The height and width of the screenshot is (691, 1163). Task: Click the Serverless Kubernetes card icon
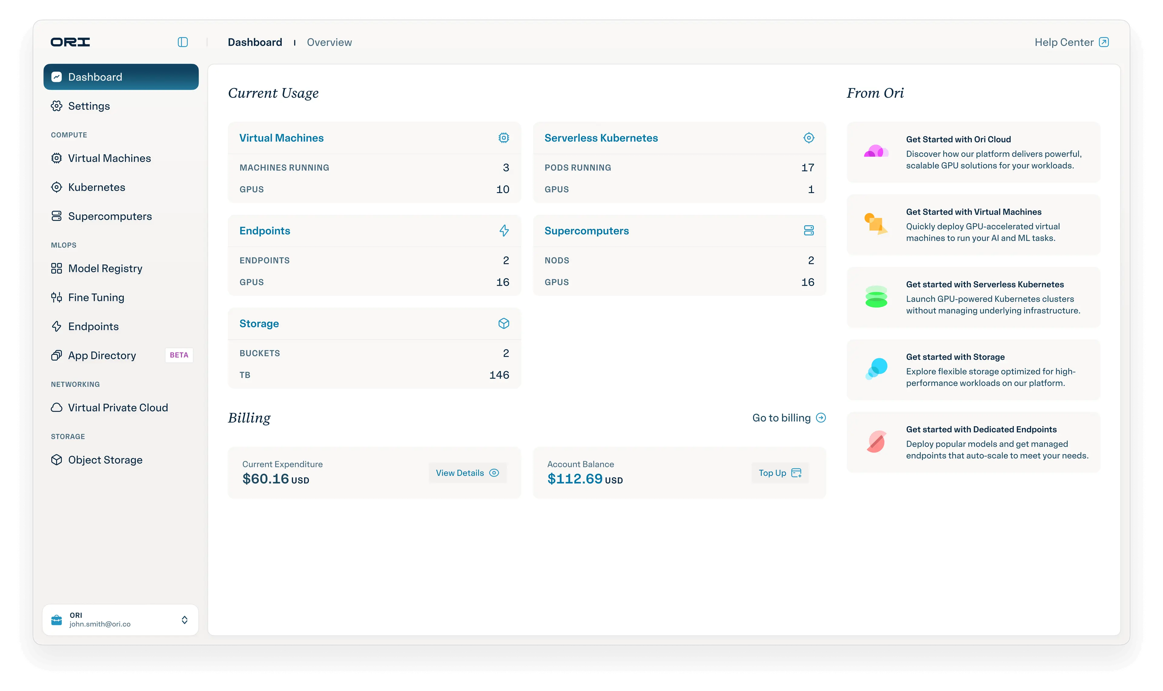809,138
